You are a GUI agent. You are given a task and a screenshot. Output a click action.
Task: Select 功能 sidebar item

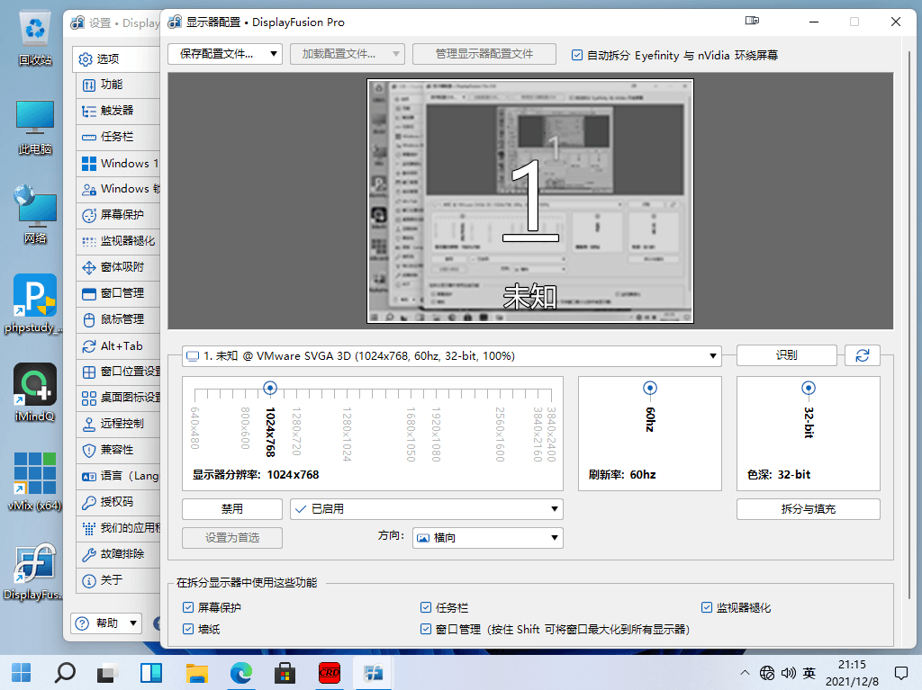(118, 85)
